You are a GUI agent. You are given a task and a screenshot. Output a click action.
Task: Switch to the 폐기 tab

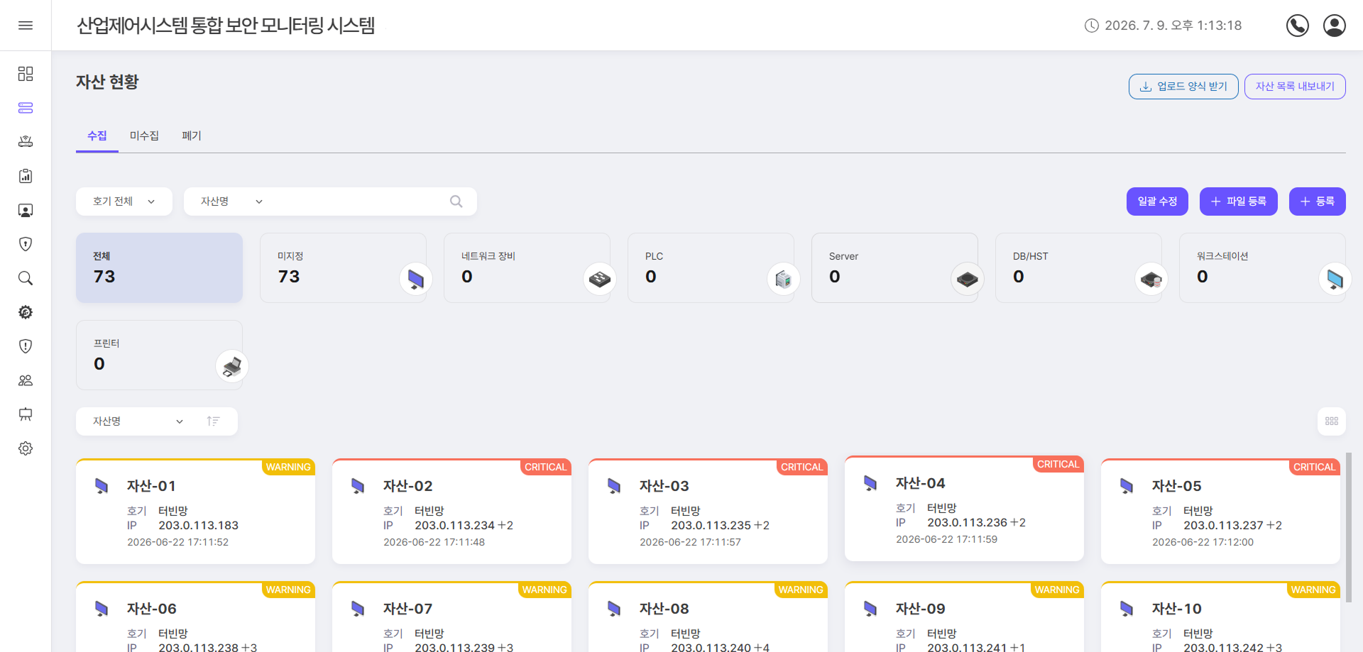[x=192, y=136]
